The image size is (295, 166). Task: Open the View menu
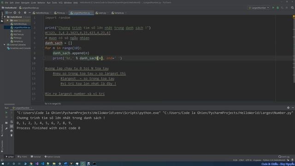click(18, 3)
